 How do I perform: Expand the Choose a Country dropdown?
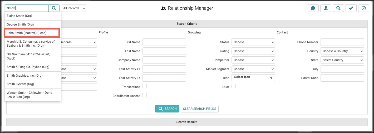tap(342, 51)
